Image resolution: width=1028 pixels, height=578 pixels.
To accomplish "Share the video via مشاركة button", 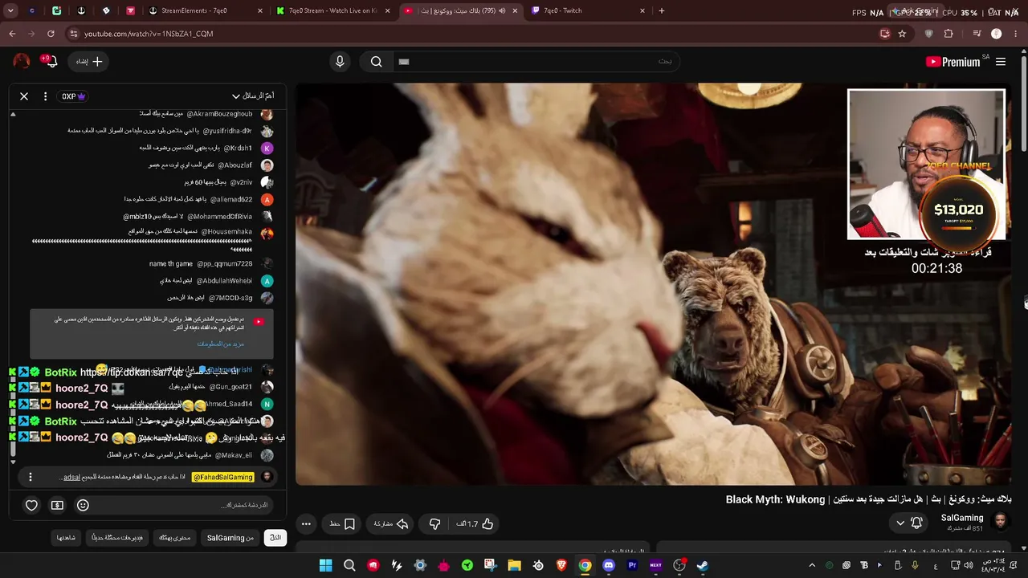I will 391,524.
